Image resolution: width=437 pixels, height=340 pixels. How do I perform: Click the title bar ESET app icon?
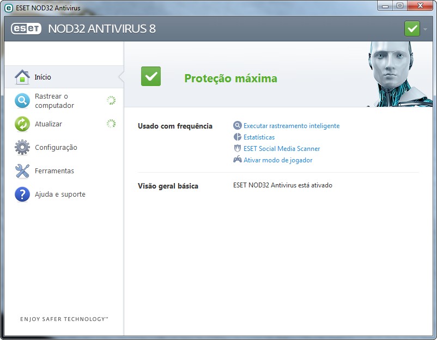(9, 8)
